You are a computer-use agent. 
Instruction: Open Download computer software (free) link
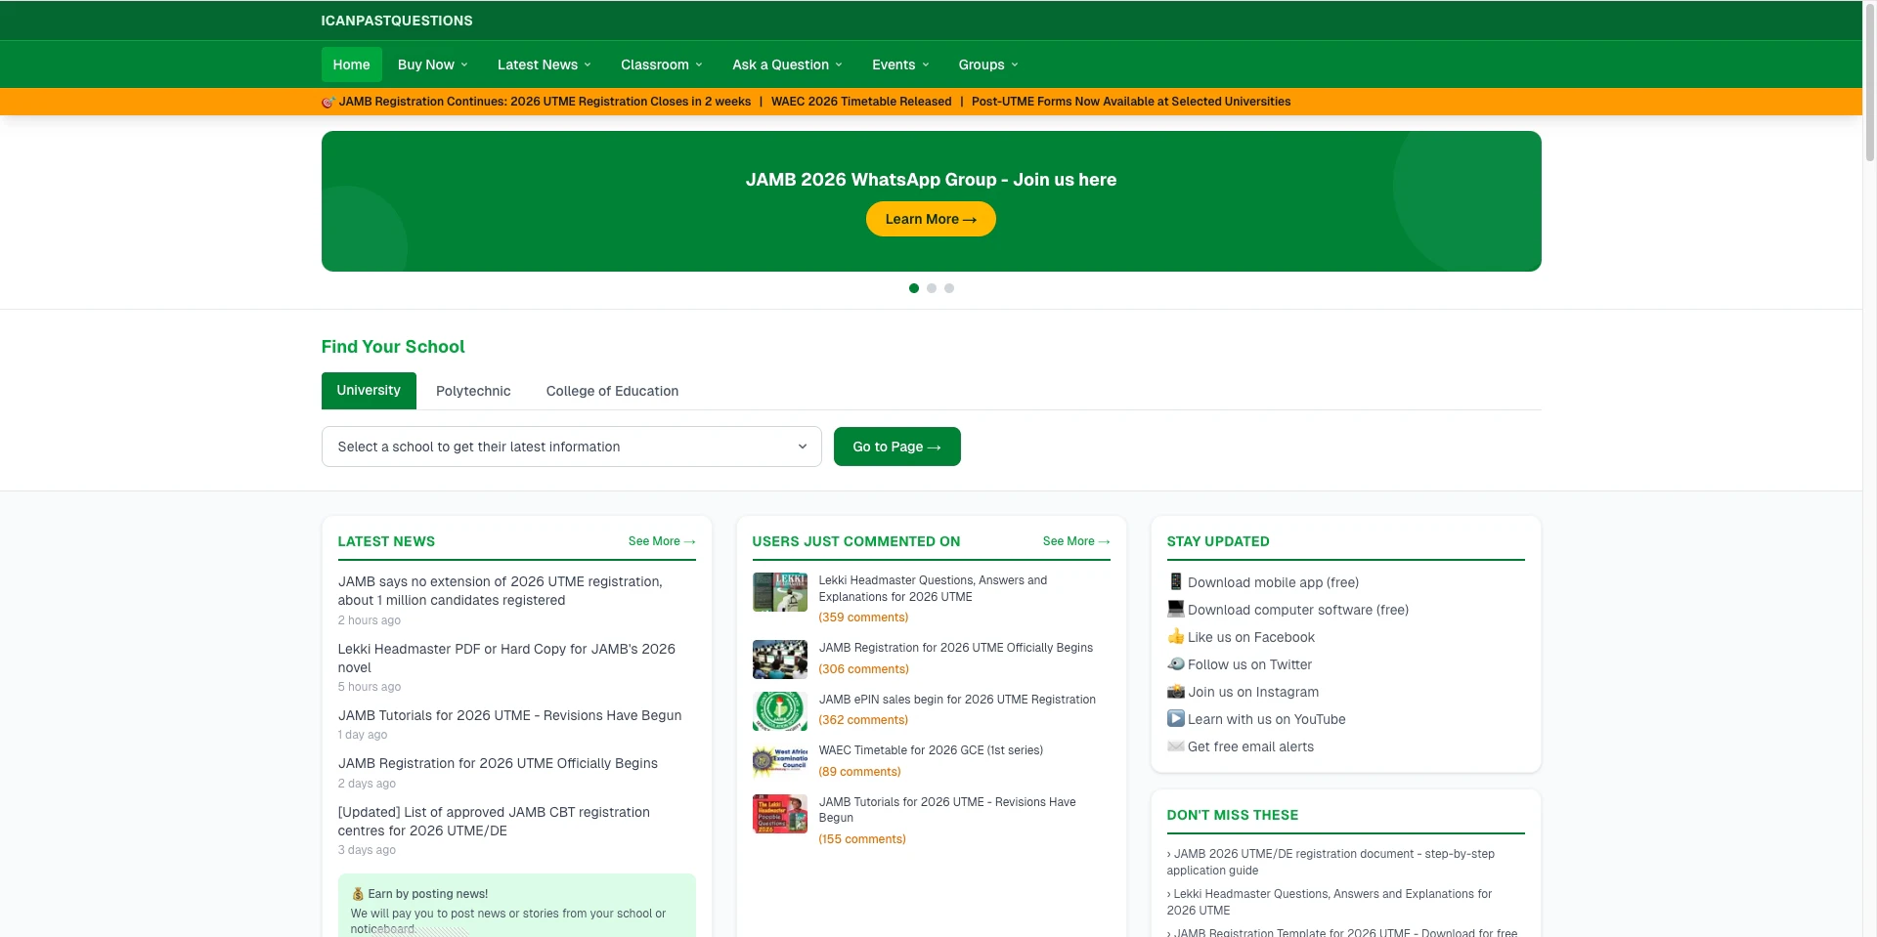(x=1298, y=610)
